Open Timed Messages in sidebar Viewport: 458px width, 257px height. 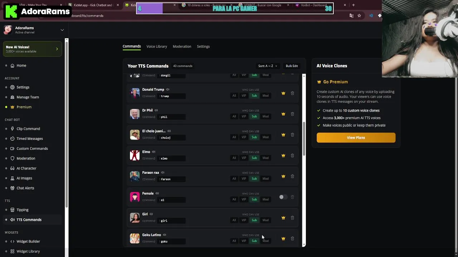point(30,138)
